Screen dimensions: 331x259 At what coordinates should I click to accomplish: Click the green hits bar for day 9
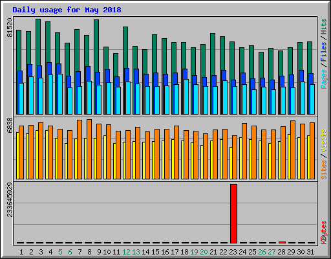click(96, 46)
